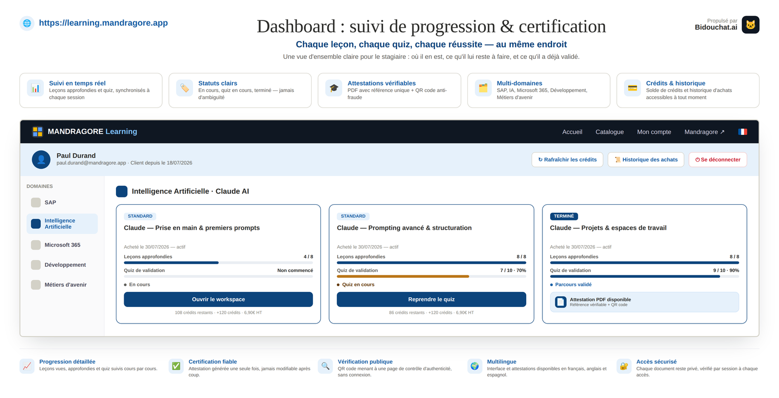Click the STANDARD badge on Prise en main card
The height and width of the screenshot is (398, 779).
pyautogui.click(x=140, y=216)
